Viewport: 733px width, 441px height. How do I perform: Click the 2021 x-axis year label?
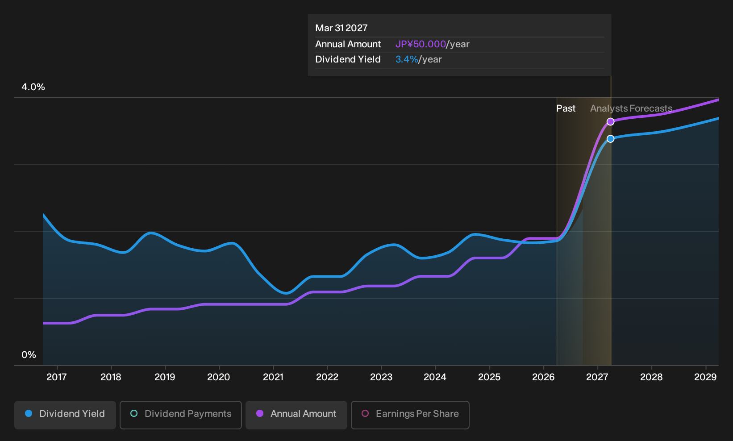tap(273, 377)
